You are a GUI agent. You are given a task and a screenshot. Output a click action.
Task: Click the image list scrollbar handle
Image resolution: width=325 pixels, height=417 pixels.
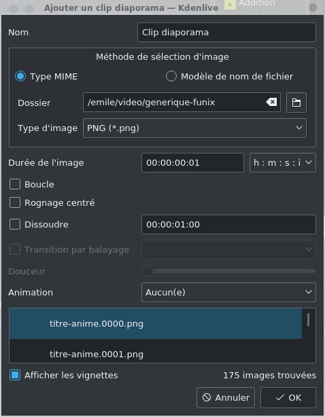[x=308, y=320]
